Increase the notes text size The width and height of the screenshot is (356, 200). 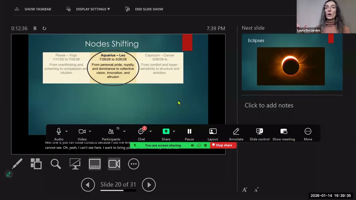tap(244, 190)
